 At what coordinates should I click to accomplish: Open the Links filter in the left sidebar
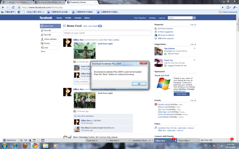click(x=46, y=48)
